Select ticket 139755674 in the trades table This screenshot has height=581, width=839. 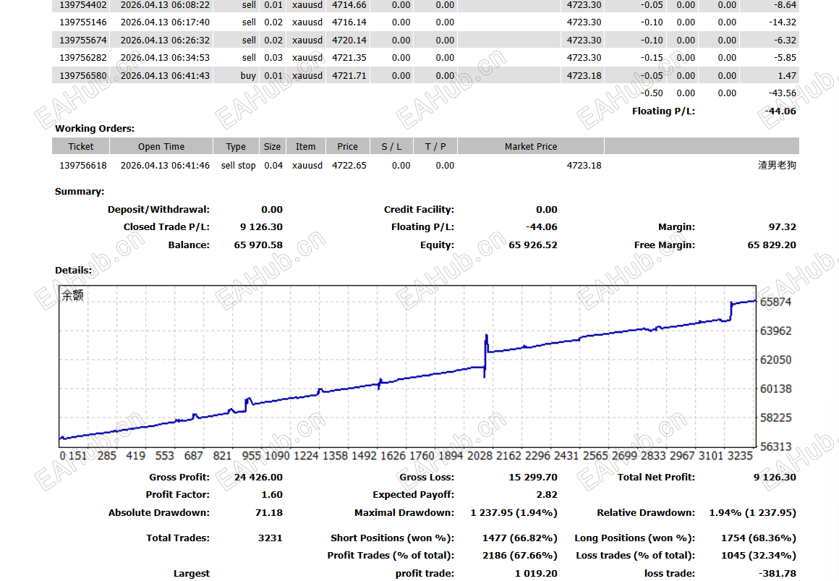[83, 41]
